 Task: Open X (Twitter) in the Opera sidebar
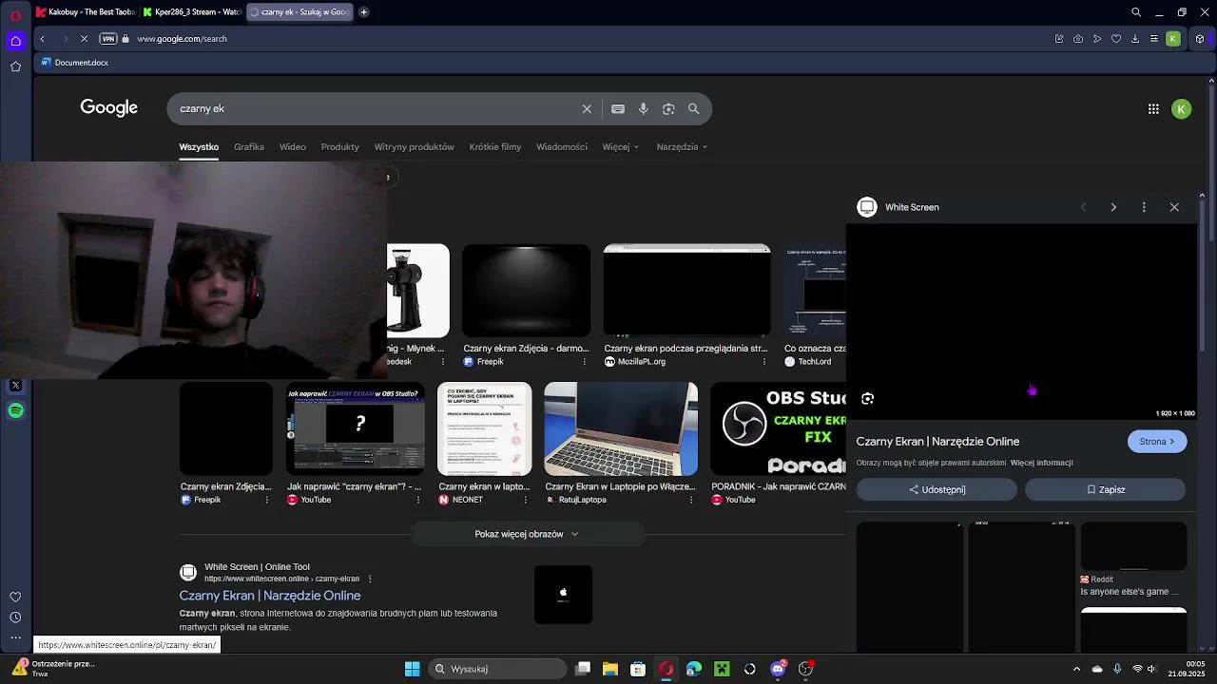(15, 386)
